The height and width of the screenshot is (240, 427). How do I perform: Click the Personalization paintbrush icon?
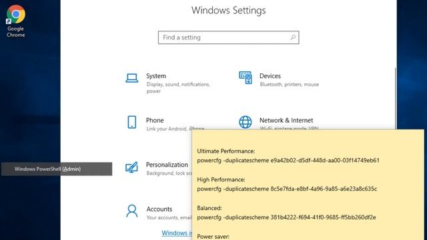pos(131,167)
